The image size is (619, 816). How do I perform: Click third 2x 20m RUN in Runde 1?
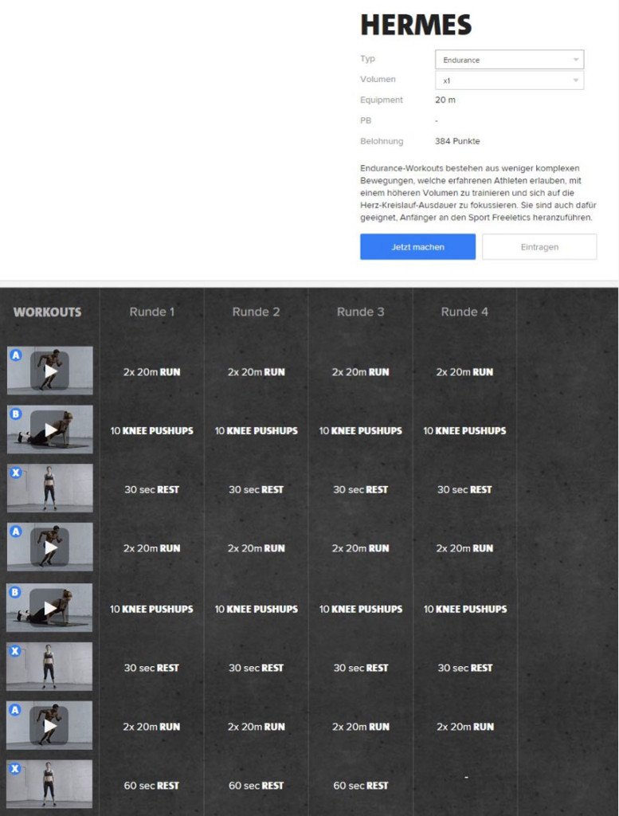click(151, 727)
